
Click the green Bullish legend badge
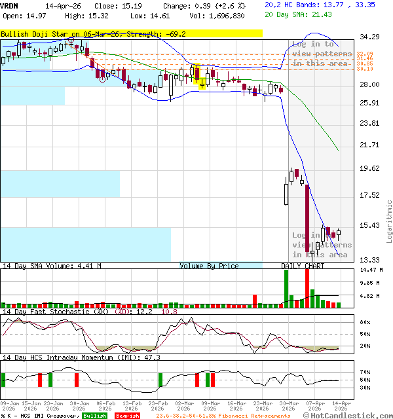tap(94, 416)
